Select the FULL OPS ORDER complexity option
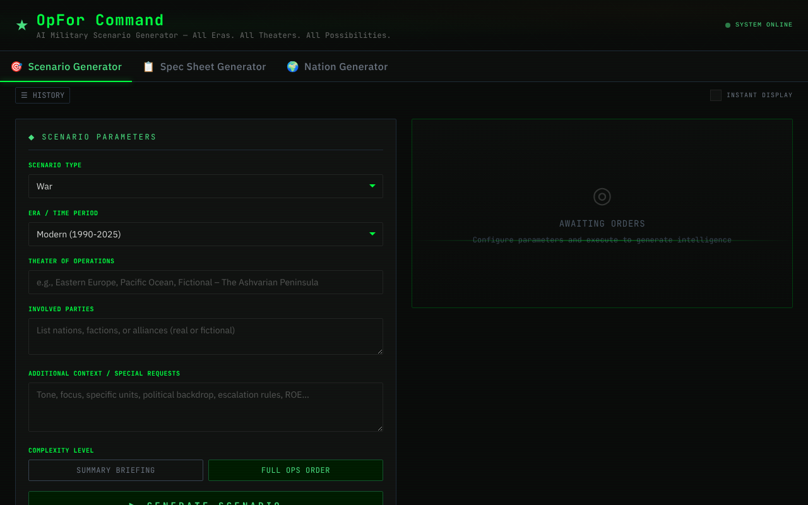Image resolution: width=808 pixels, height=505 pixels. 295,470
